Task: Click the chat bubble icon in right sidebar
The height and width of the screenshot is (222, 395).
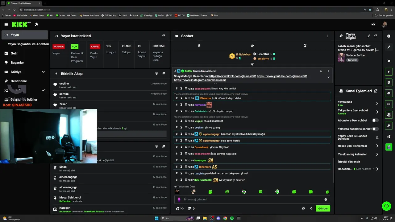Action: 389,93
